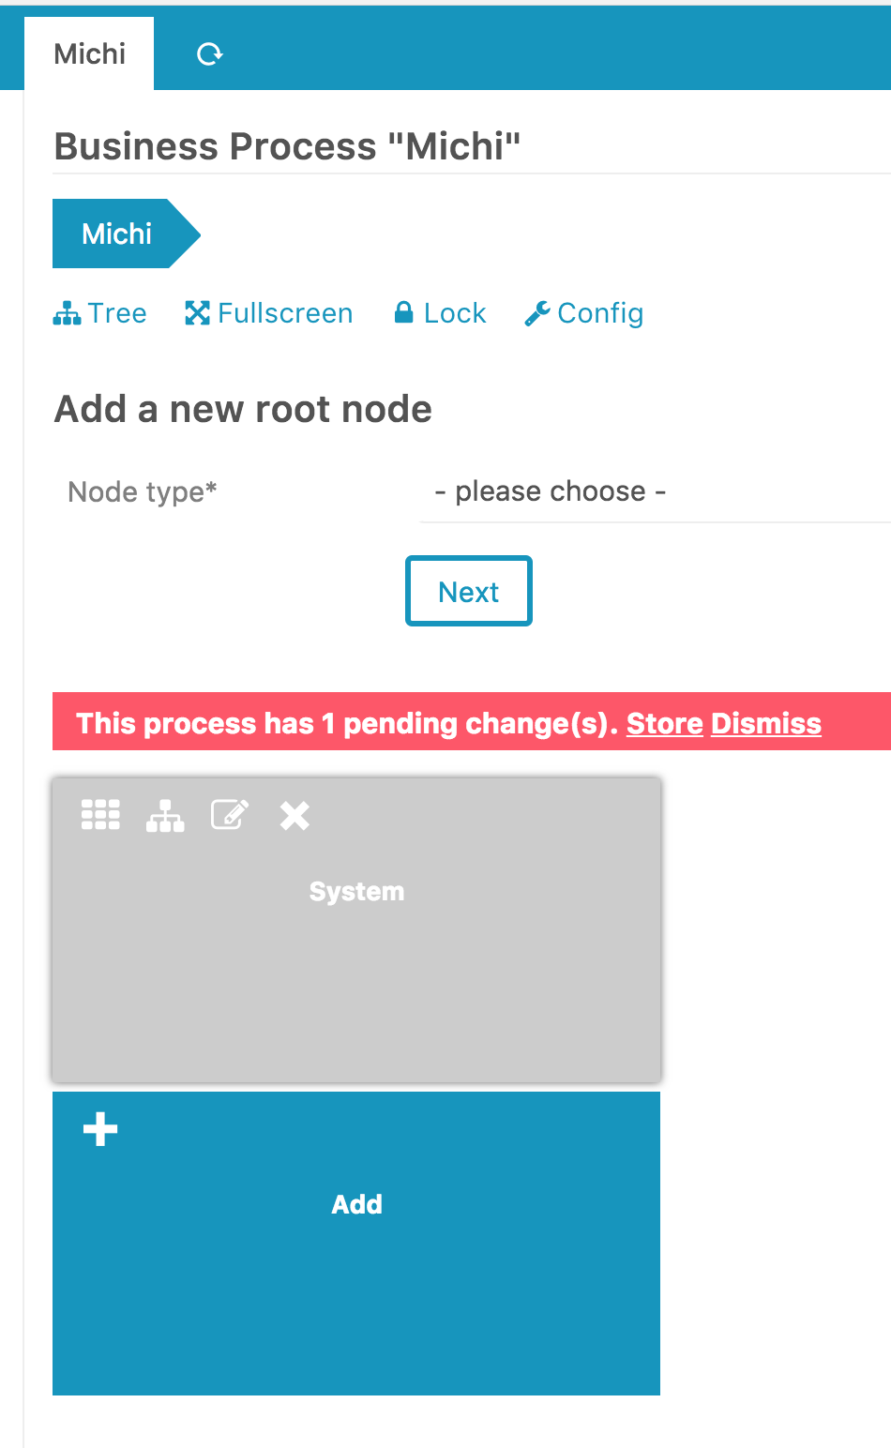Switch to the Michi tab
891x1448 pixels.
(x=89, y=53)
